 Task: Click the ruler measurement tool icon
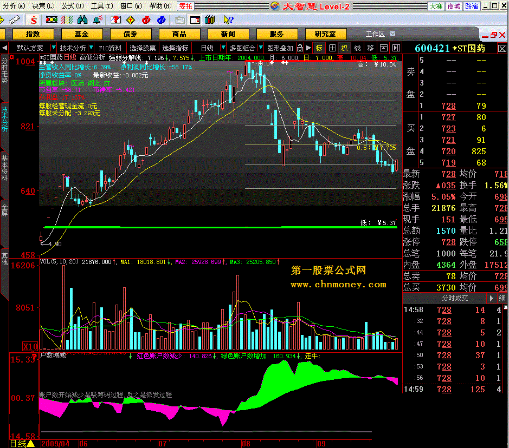[x=14, y=20]
